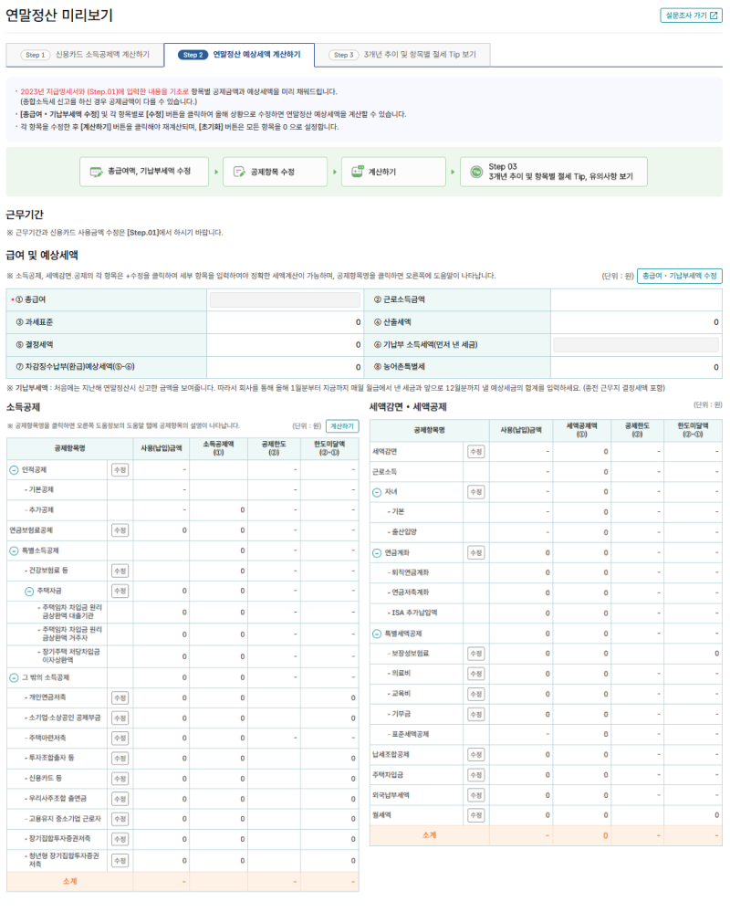Click 수정 button for 신용카드 등

[x=120, y=779]
